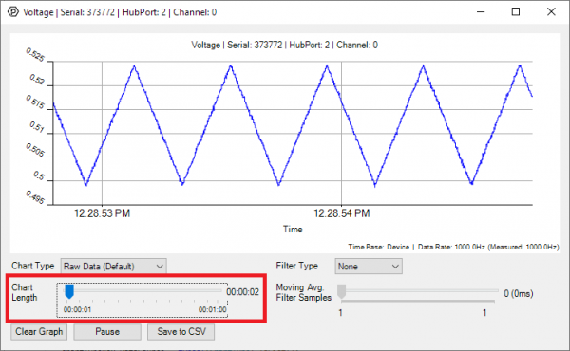
Task: Click Save to CSV button
Action: (x=181, y=332)
